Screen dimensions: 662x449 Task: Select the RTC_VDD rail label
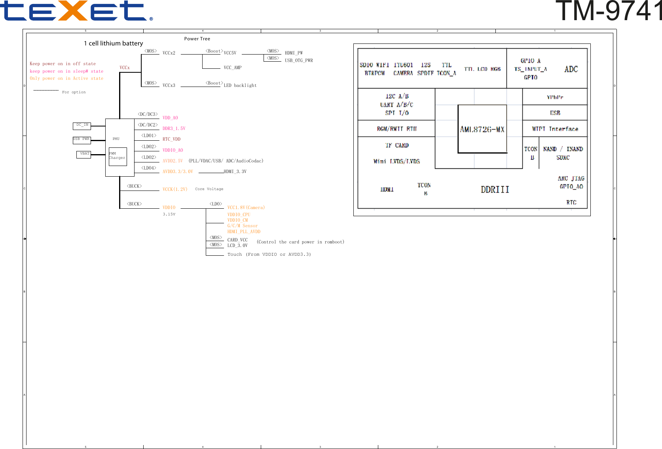(171, 139)
